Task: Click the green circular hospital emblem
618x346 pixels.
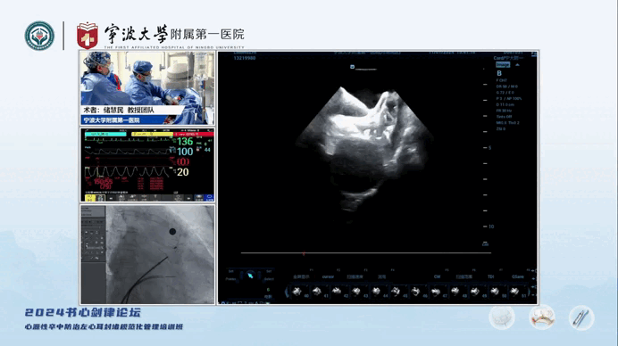Action: (39, 36)
